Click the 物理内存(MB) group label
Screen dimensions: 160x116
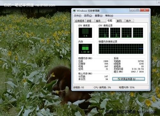pyautogui.click(x=85, y=58)
